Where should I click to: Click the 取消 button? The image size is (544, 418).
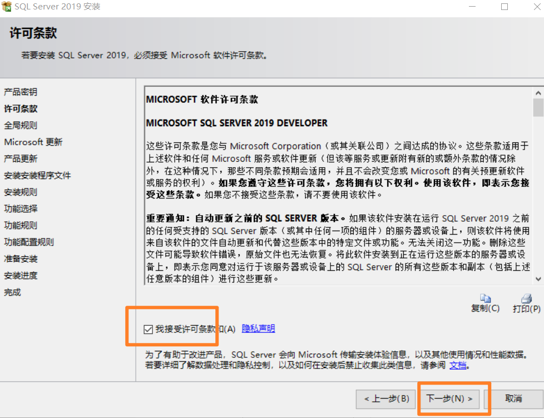point(513,399)
